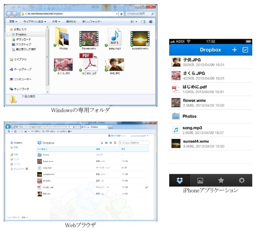The width and height of the screenshot is (256, 231).
Task: Toggle the Explorer preview pane icon
Action: [x=143, y=22]
